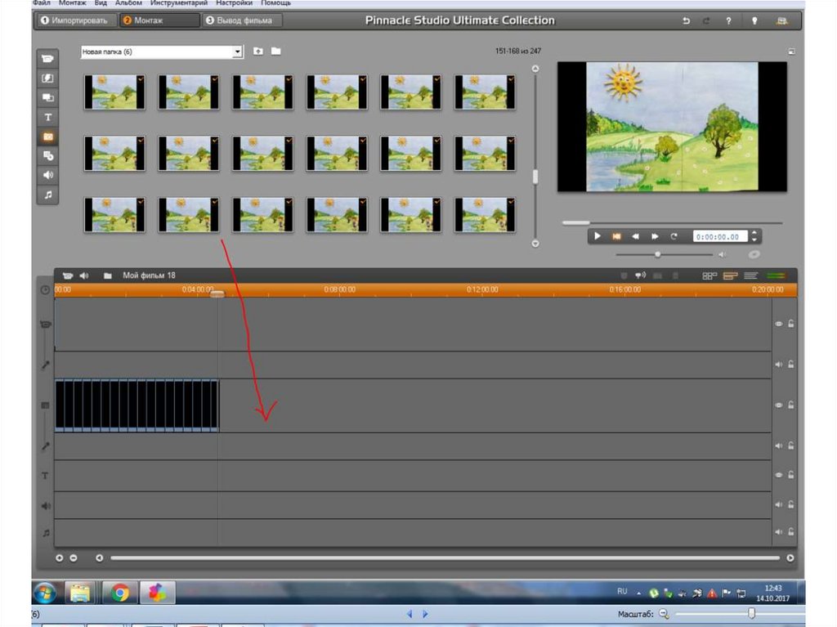Click the 'Импортировать' button
Image resolution: width=837 pixels, height=627 pixels.
click(74, 20)
